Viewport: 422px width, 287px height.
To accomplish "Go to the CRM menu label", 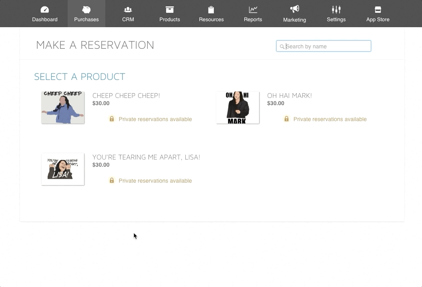I will (128, 19).
